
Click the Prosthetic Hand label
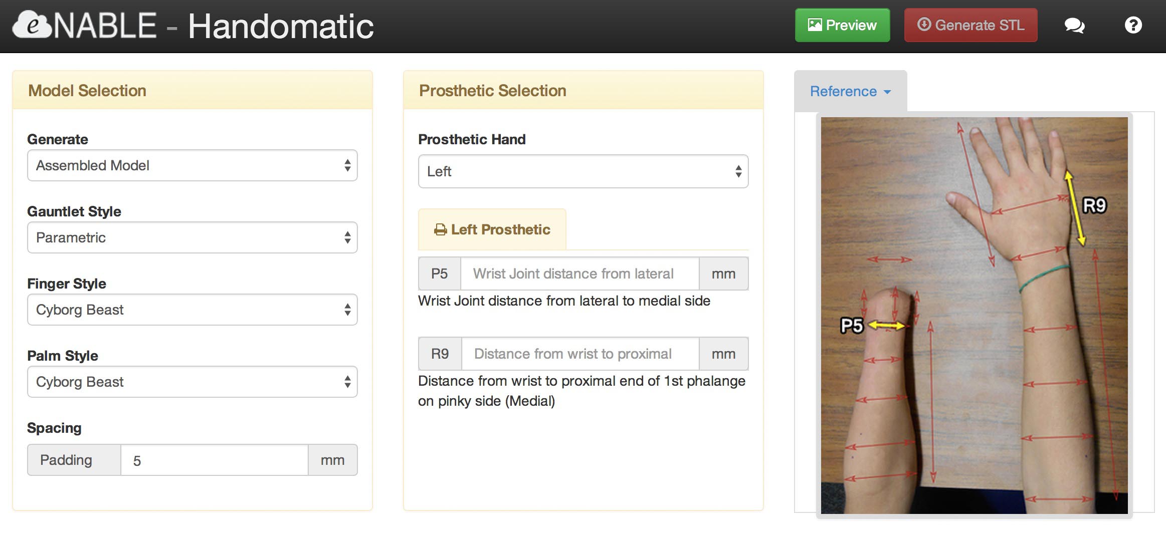[x=472, y=139]
